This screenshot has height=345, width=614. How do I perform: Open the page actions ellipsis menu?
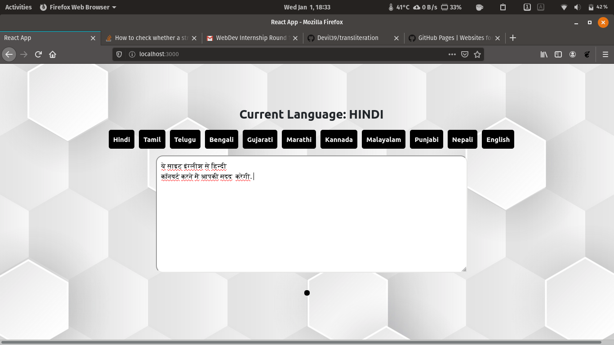coord(452,54)
